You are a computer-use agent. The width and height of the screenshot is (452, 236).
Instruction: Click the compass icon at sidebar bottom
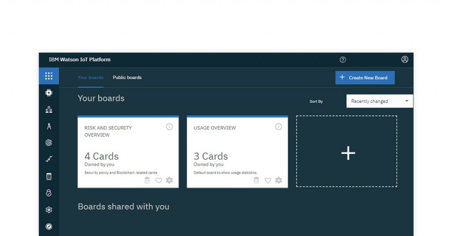(49, 226)
